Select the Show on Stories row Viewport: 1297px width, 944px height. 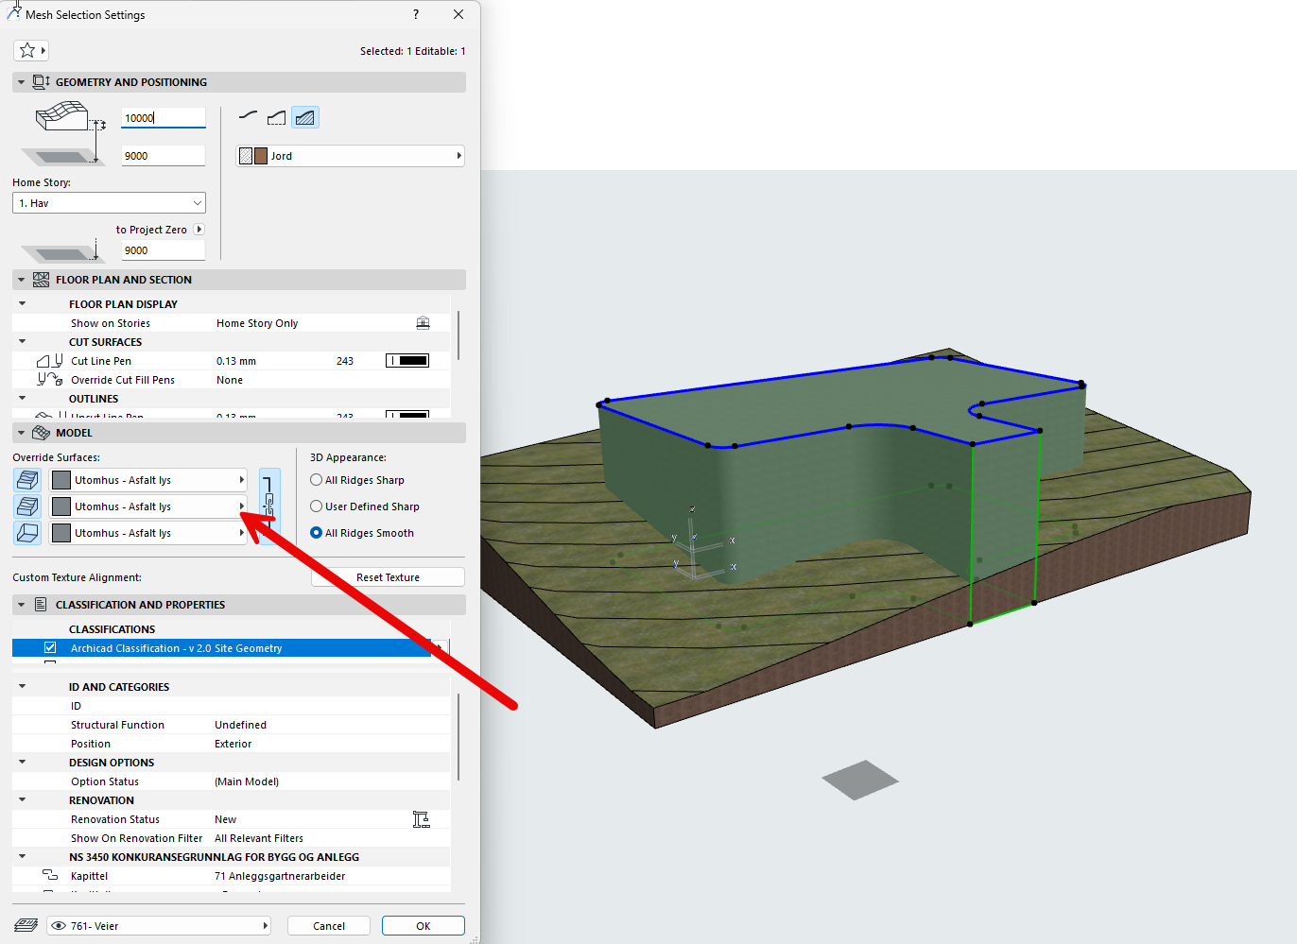[x=231, y=323]
